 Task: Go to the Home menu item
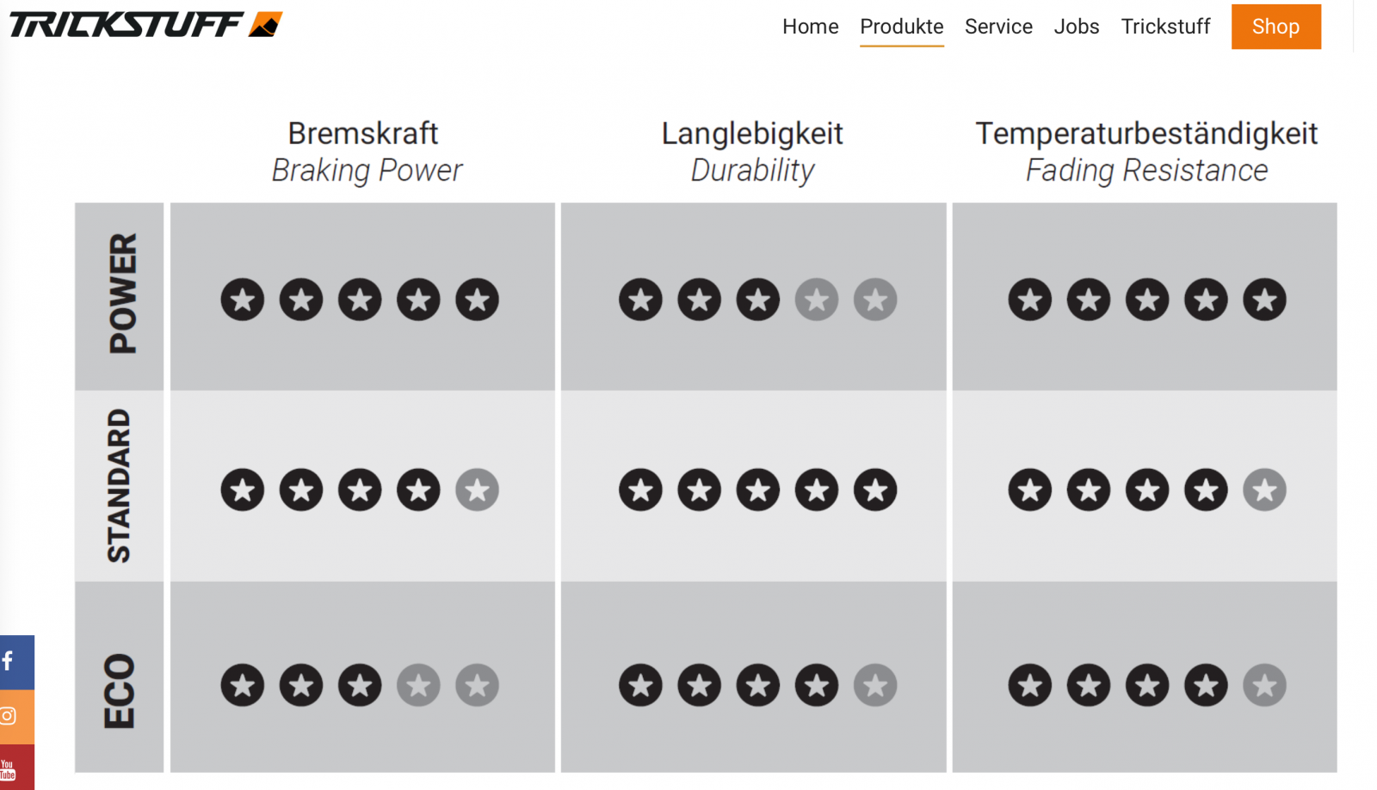click(x=810, y=27)
